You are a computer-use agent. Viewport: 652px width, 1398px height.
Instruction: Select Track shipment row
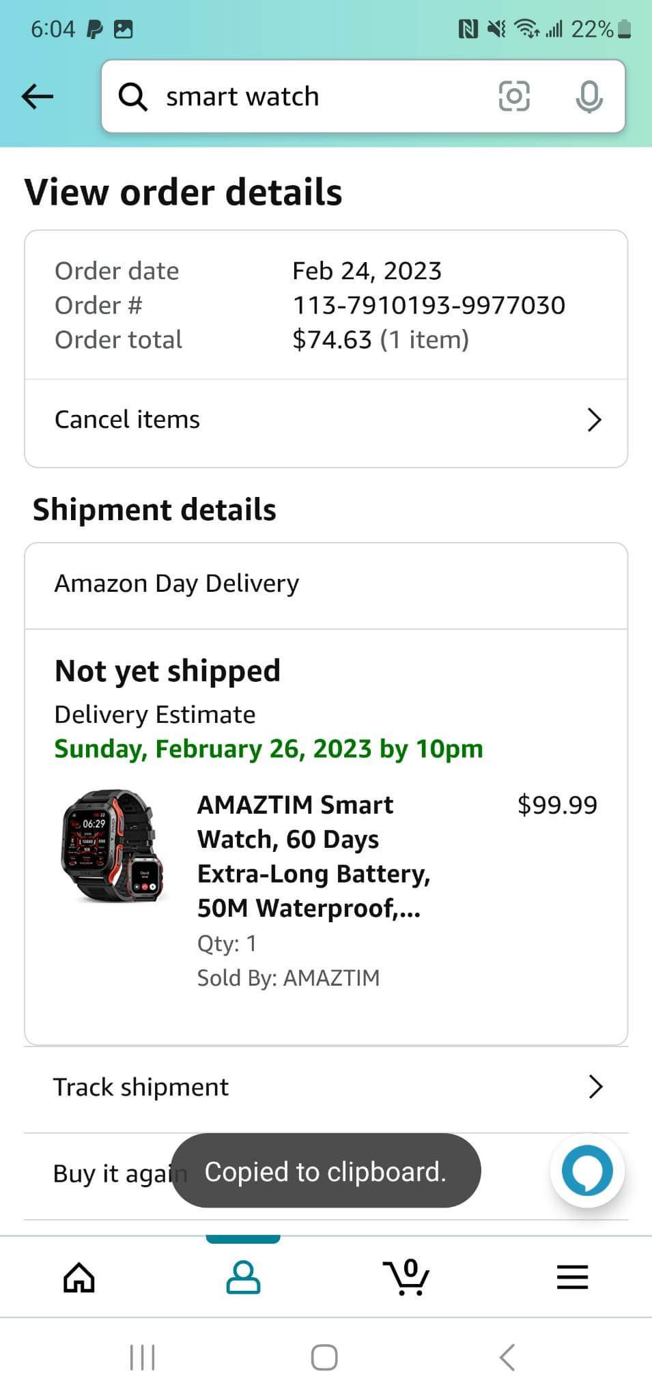pos(141,1087)
